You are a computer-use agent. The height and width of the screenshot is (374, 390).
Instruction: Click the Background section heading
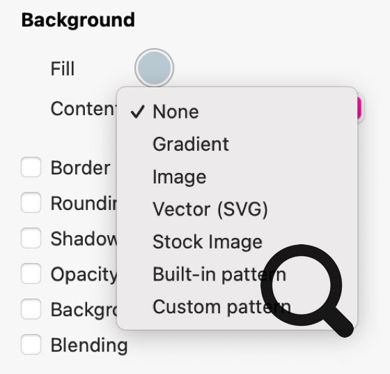[78, 20]
